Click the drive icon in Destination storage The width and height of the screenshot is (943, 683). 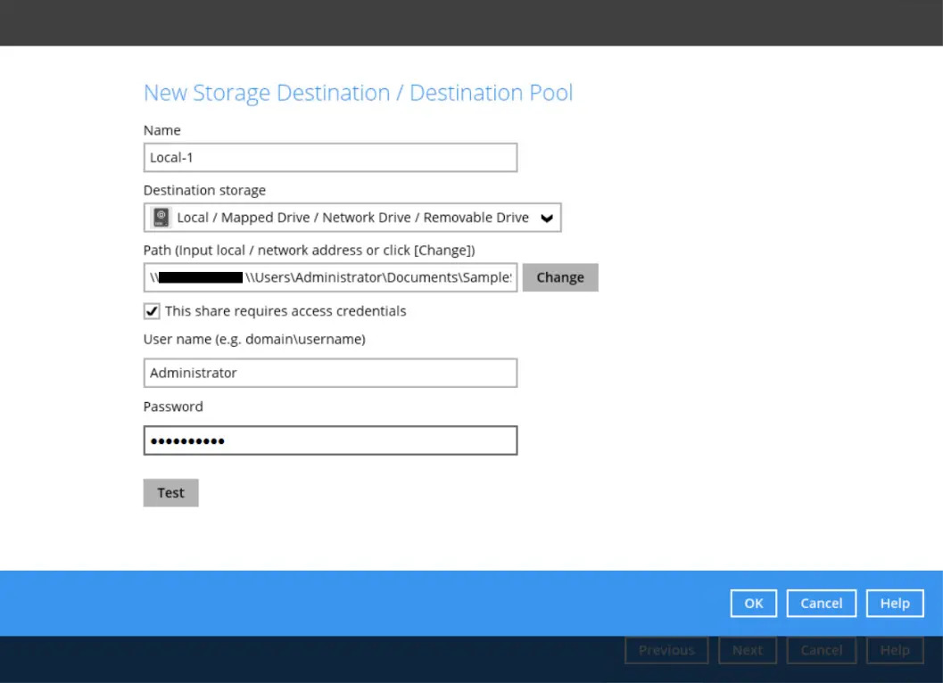click(x=161, y=218)
